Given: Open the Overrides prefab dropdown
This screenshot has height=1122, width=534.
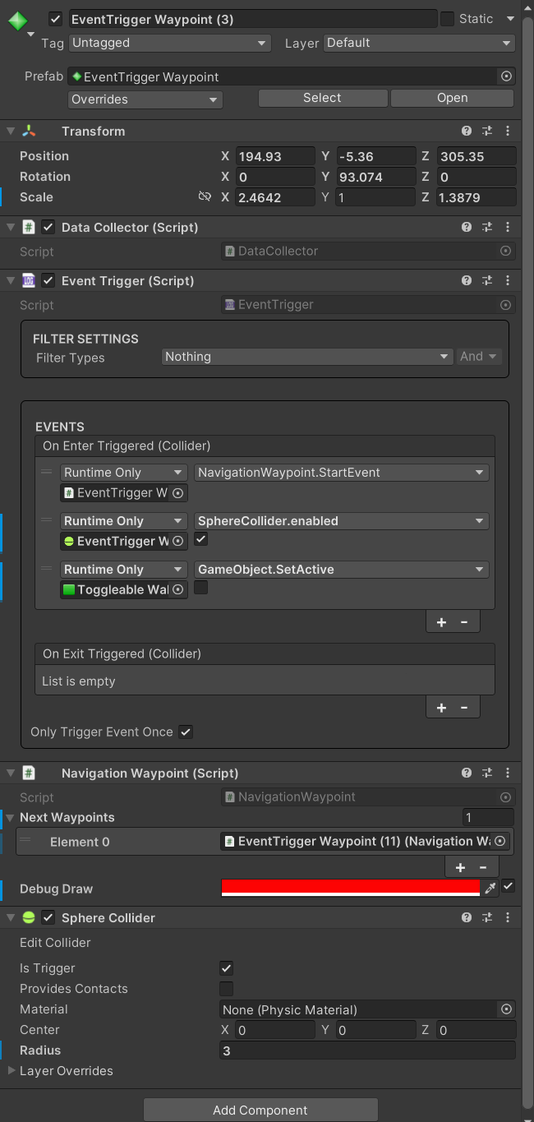Looking at the screenshot, I should click(145, 99).
